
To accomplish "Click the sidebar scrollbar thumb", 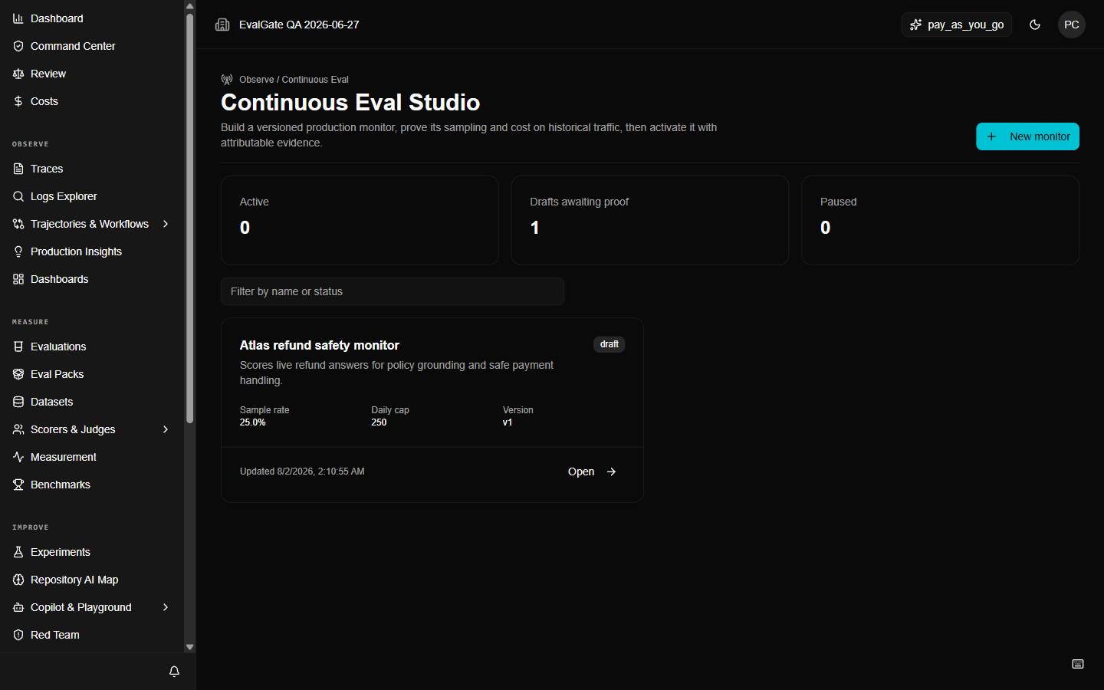I will (189, 218).
